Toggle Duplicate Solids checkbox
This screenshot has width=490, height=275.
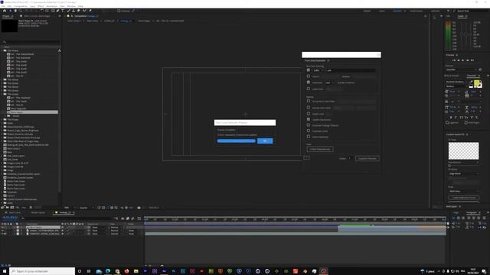309,131
